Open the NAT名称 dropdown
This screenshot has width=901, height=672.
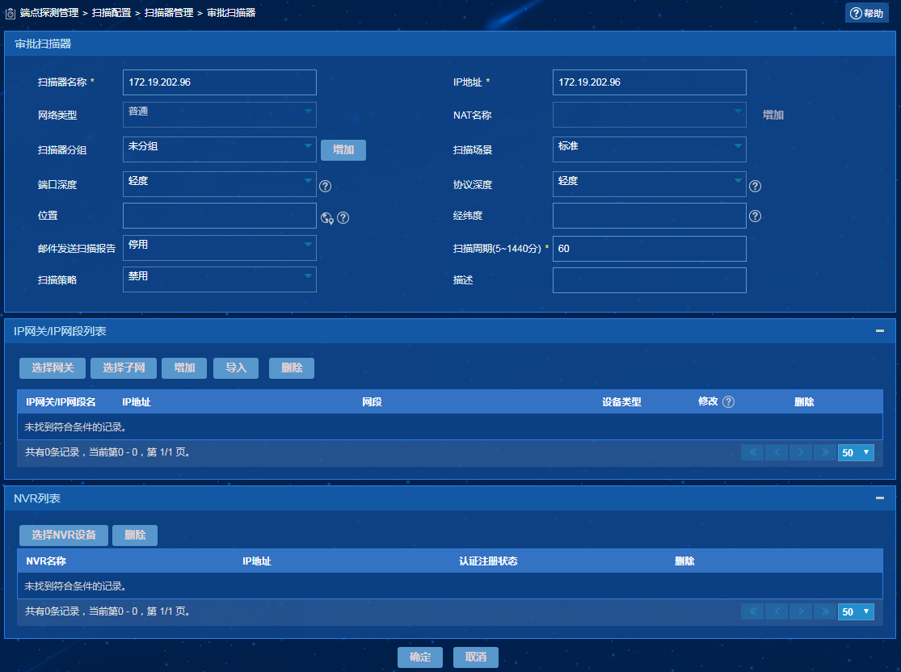tap(650, 115)
